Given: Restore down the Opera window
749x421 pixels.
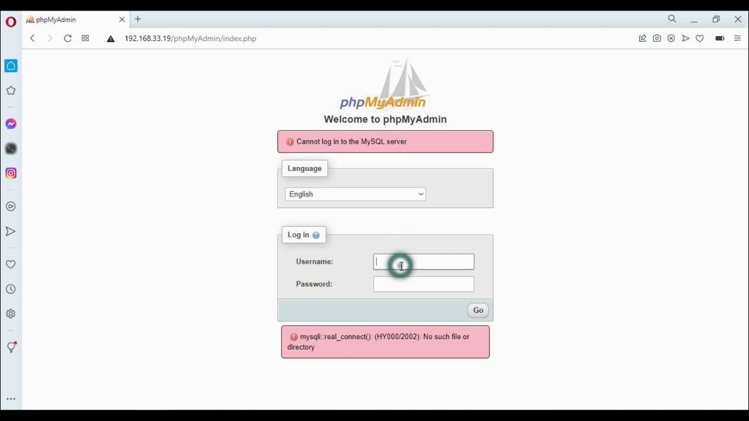Looking at the screenshot, I should pos(716,19).
